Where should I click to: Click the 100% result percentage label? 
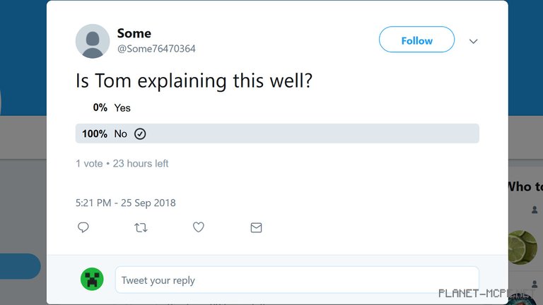tap(95, 133)
